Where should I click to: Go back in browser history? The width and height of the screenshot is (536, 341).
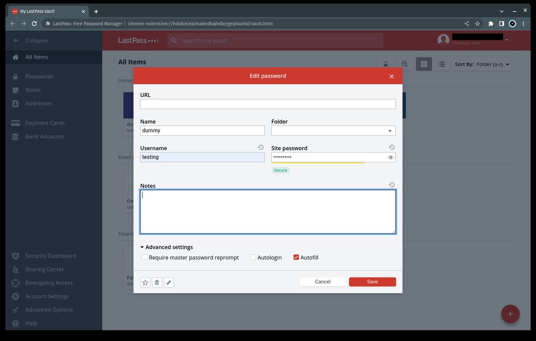(x=13, y=24)
